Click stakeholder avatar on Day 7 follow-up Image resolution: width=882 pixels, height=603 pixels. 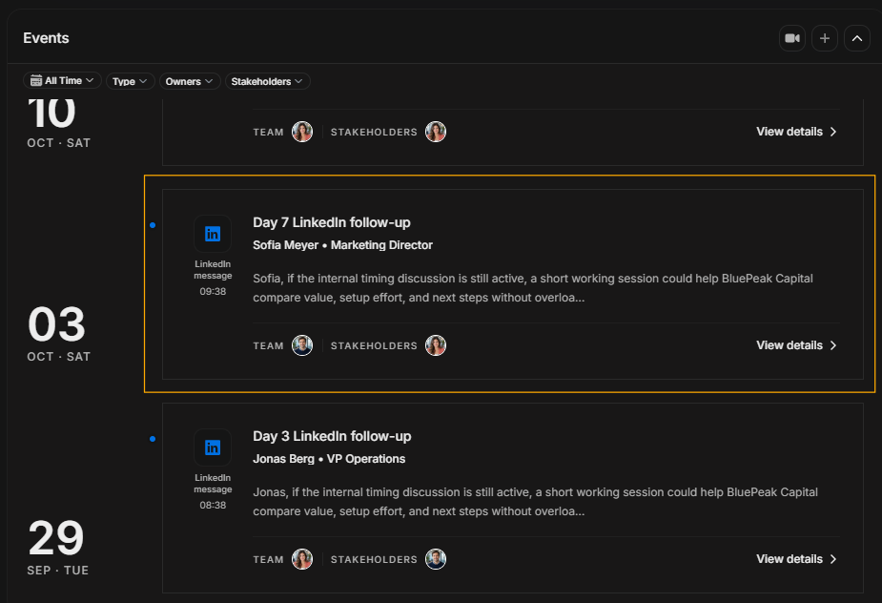[x=436, y=345]
